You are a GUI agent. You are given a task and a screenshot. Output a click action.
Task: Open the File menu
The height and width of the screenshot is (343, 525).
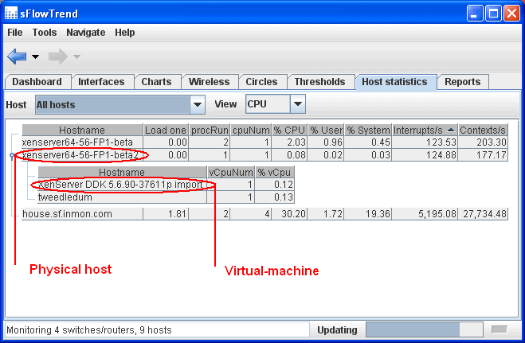coord(14,33)
